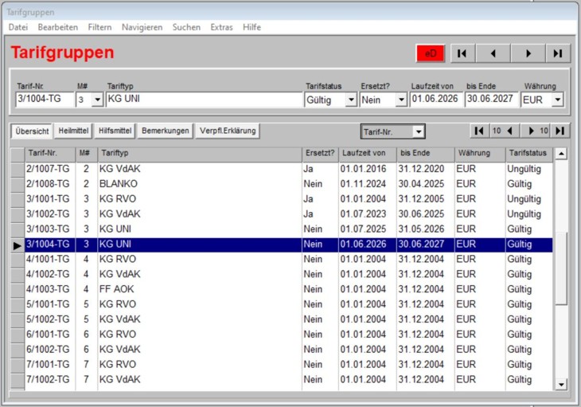Open the Währung EUR dropdown

coord(557,100)
